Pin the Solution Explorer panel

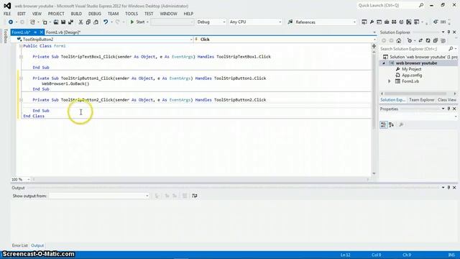coord(448,32)
